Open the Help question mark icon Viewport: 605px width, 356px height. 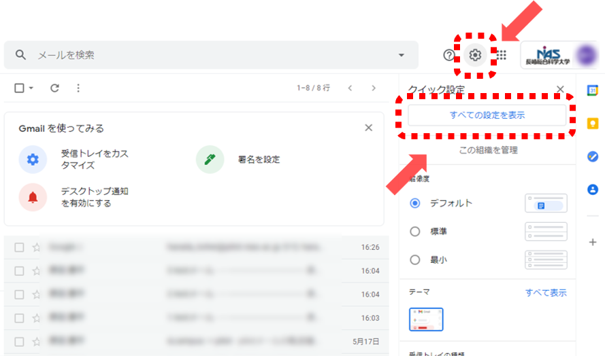[x=448, y=55]
